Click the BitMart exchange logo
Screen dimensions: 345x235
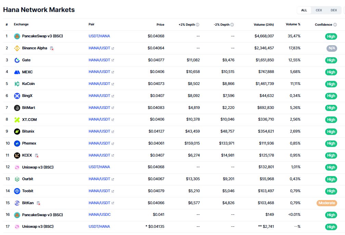[17, 108]
